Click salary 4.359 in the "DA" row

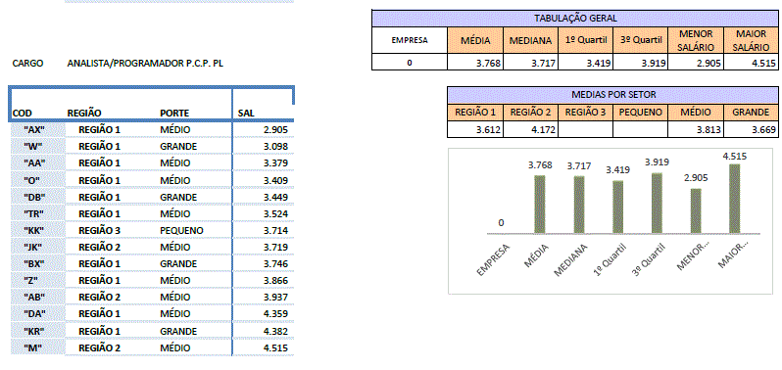[x=275, y=314]
